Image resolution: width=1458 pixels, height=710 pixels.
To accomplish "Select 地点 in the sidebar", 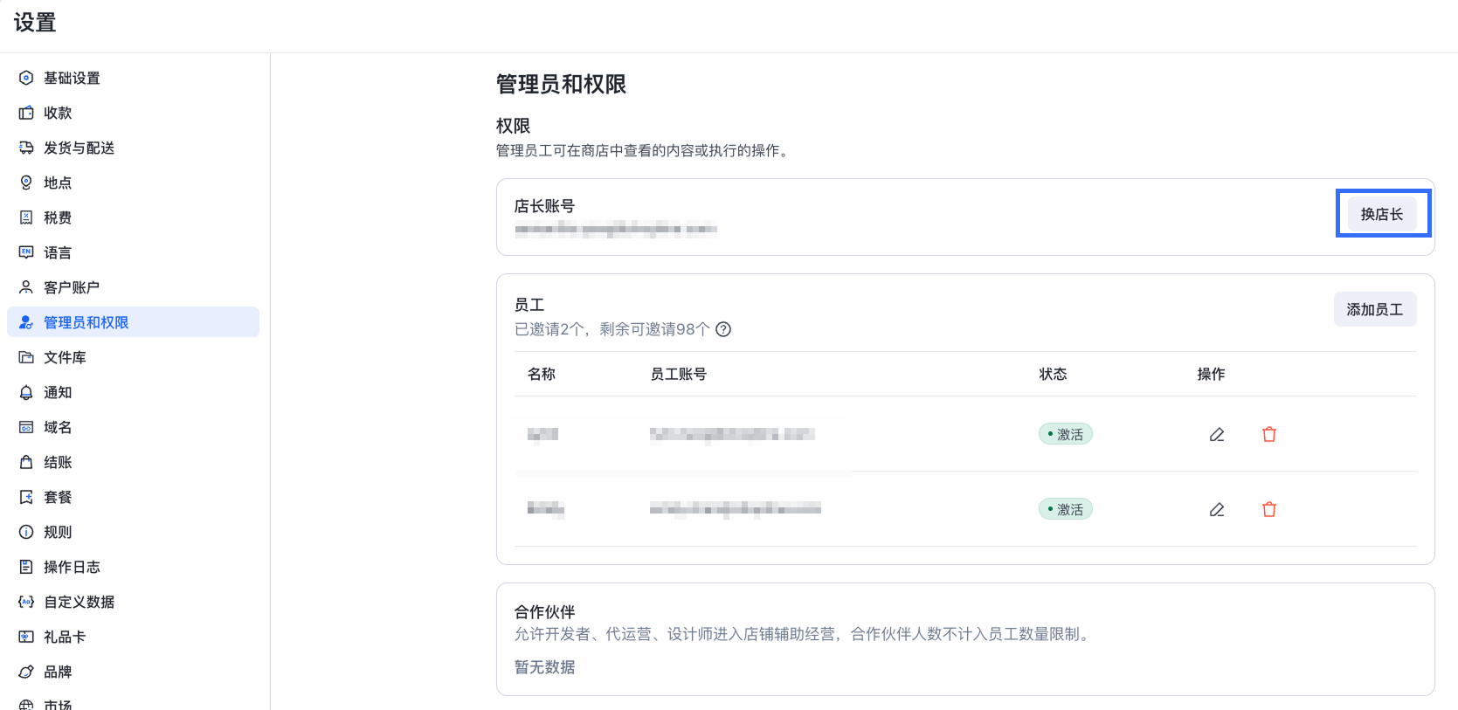I will (58, 183).
